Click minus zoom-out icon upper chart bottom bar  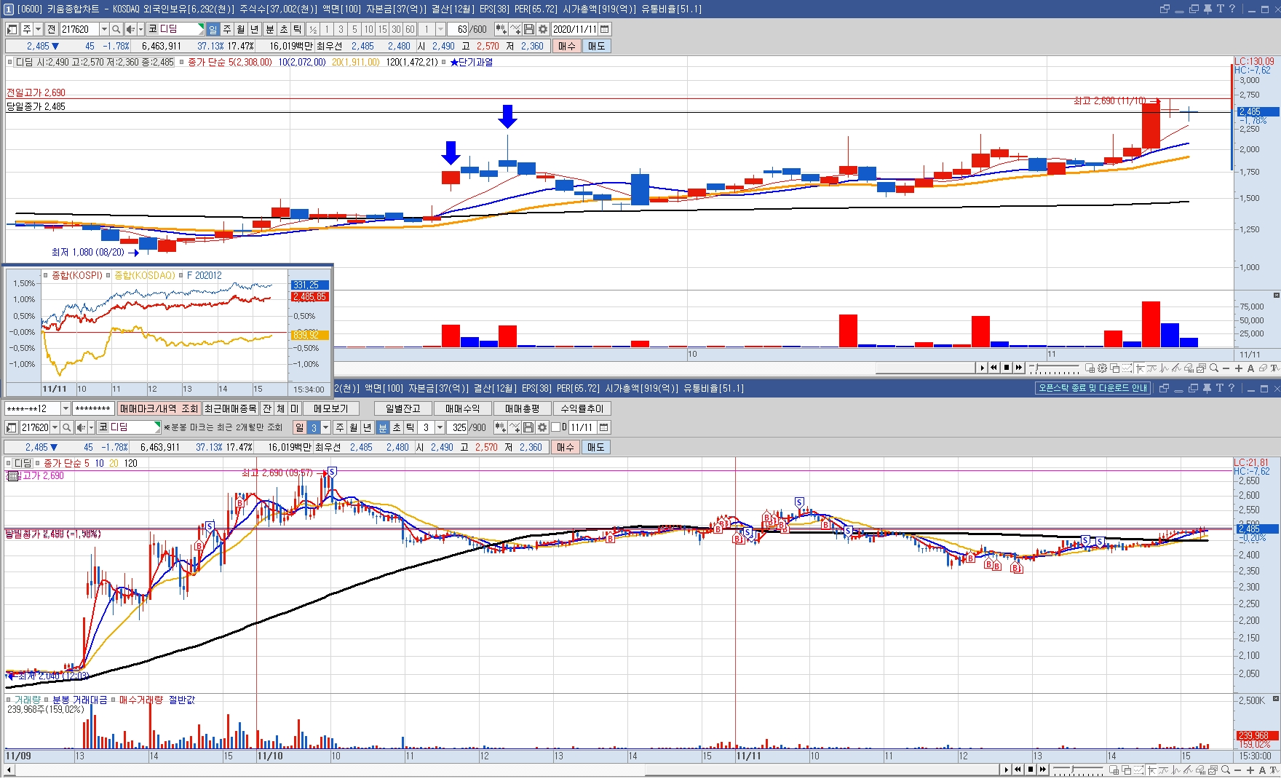1226,368
